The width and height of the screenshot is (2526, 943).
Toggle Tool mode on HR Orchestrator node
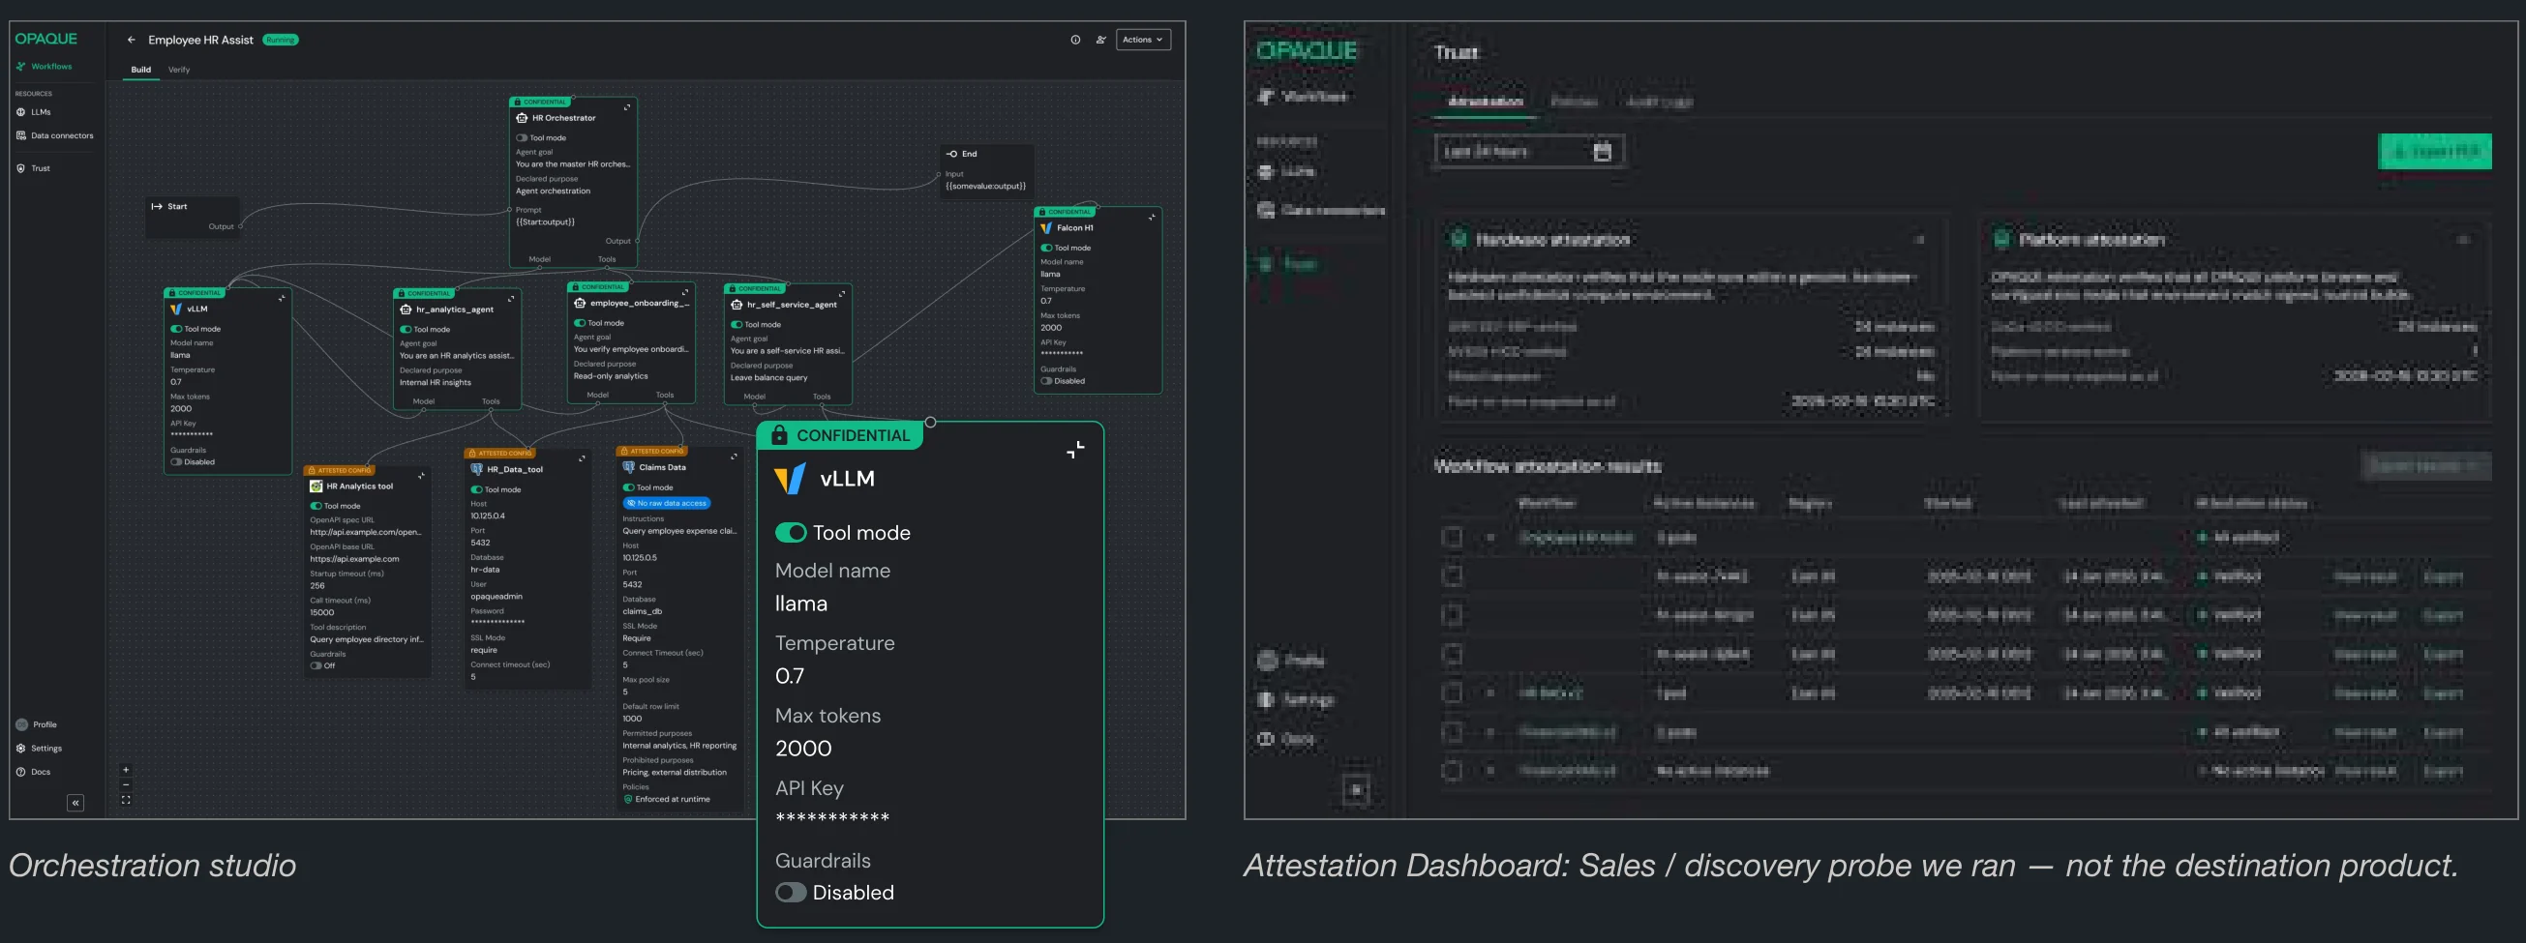coord(522,138)
